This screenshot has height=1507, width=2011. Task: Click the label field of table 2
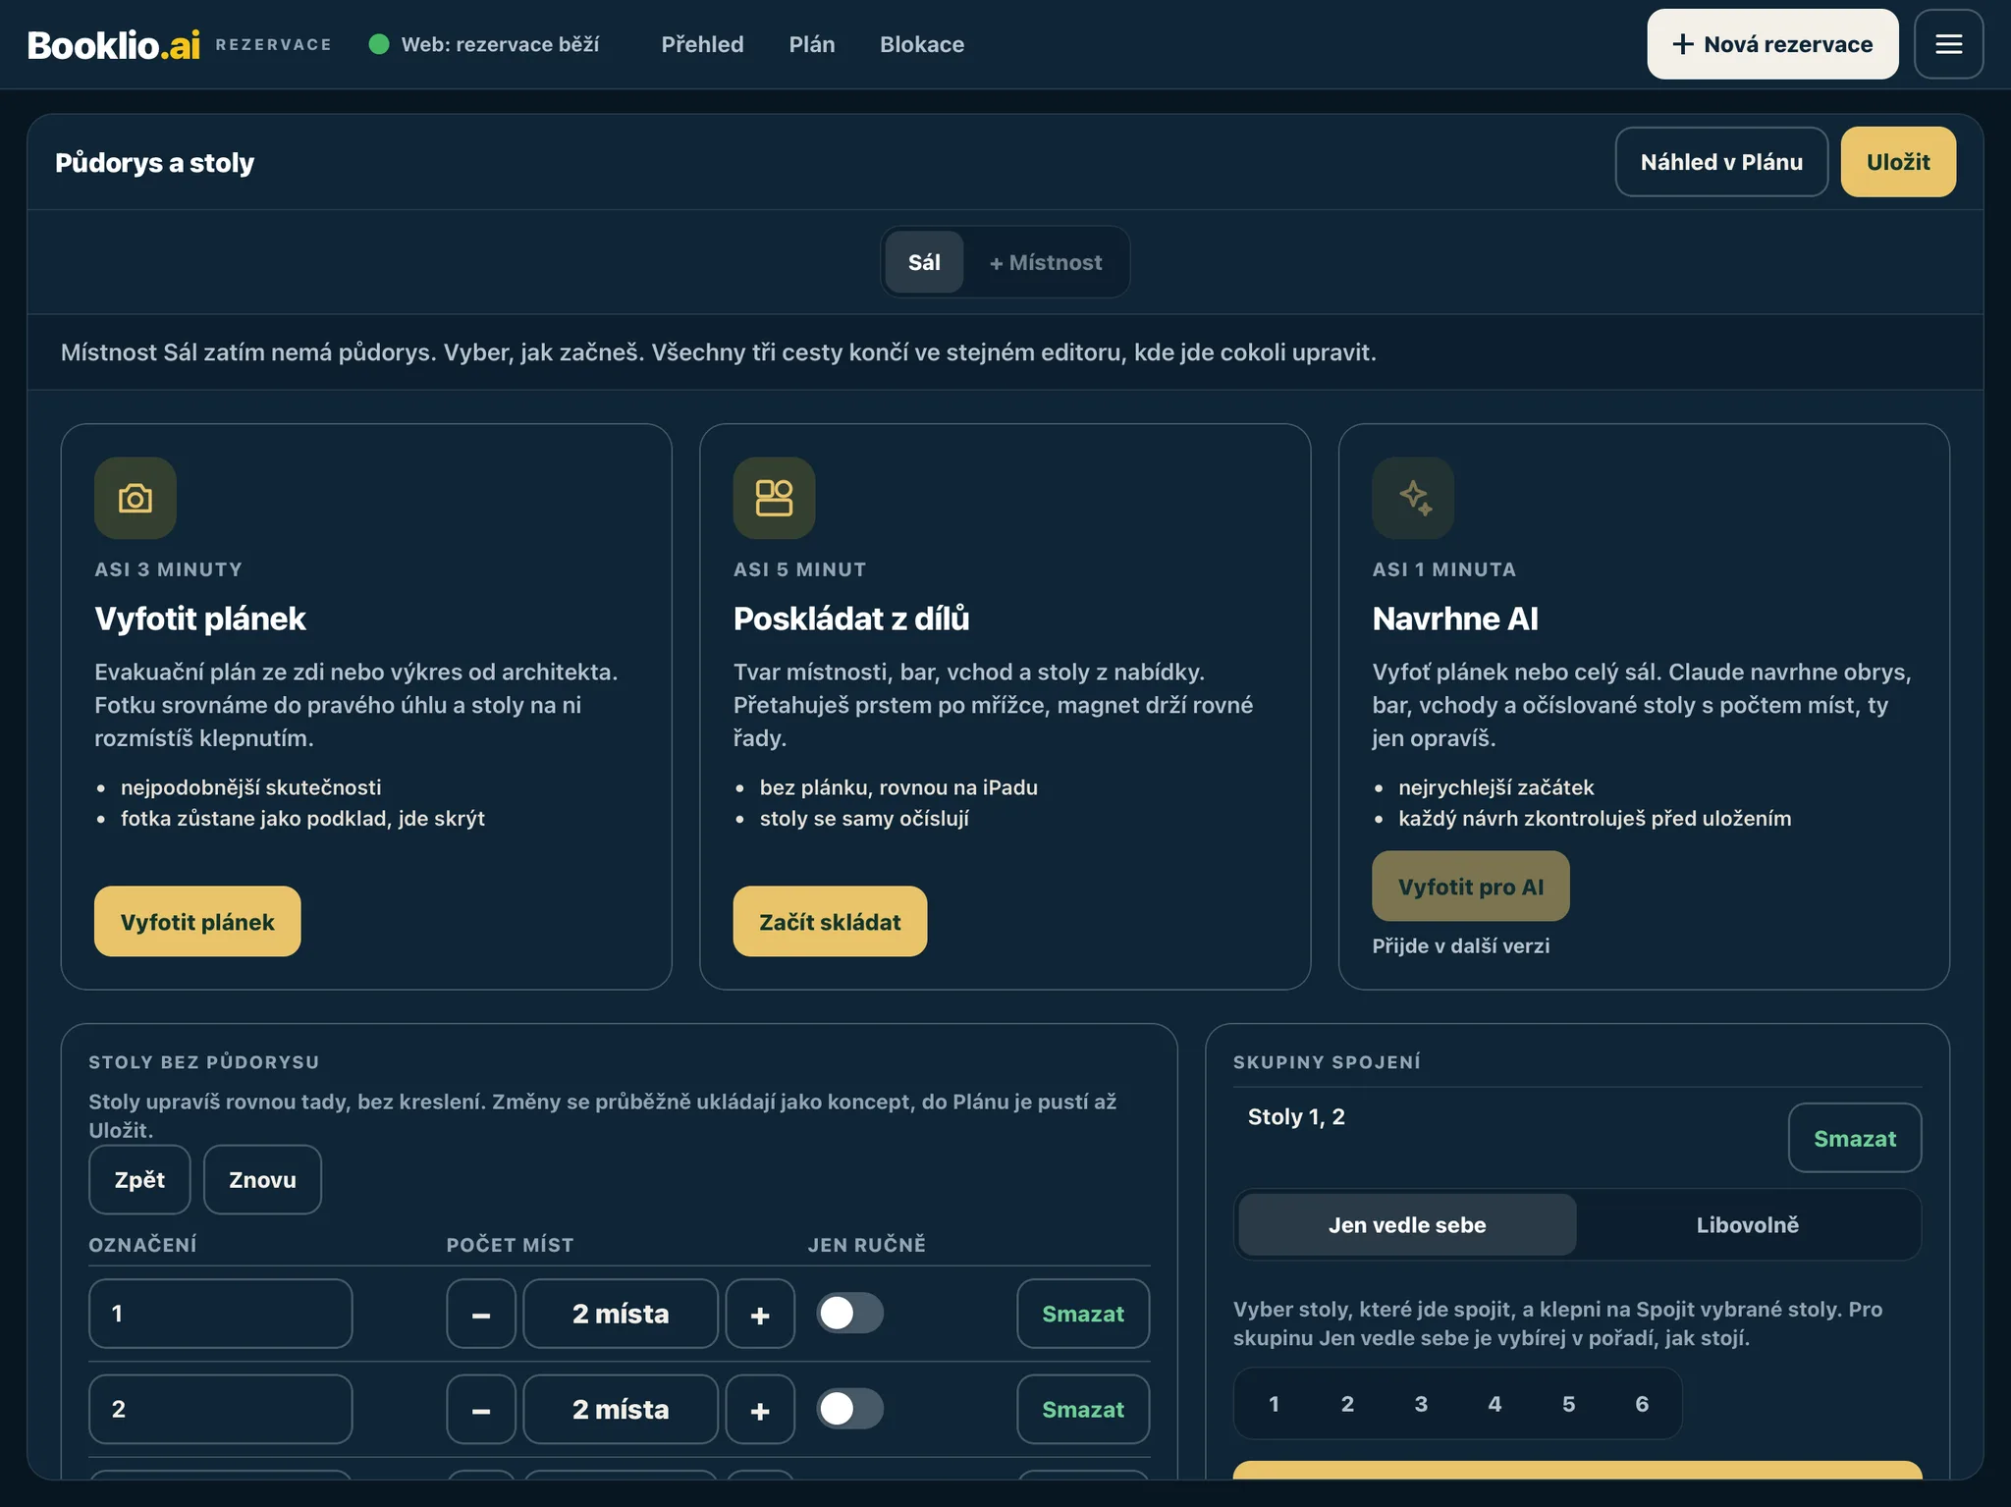[x=221, y=1409]
